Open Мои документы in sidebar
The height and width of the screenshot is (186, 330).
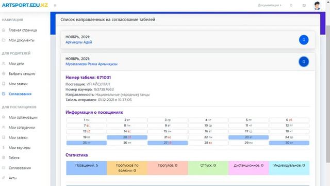22,40
